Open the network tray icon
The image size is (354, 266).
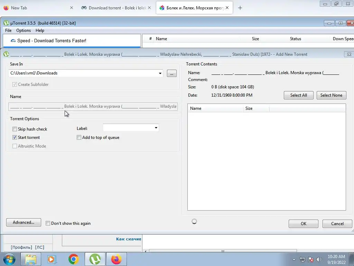pos(302,259)
